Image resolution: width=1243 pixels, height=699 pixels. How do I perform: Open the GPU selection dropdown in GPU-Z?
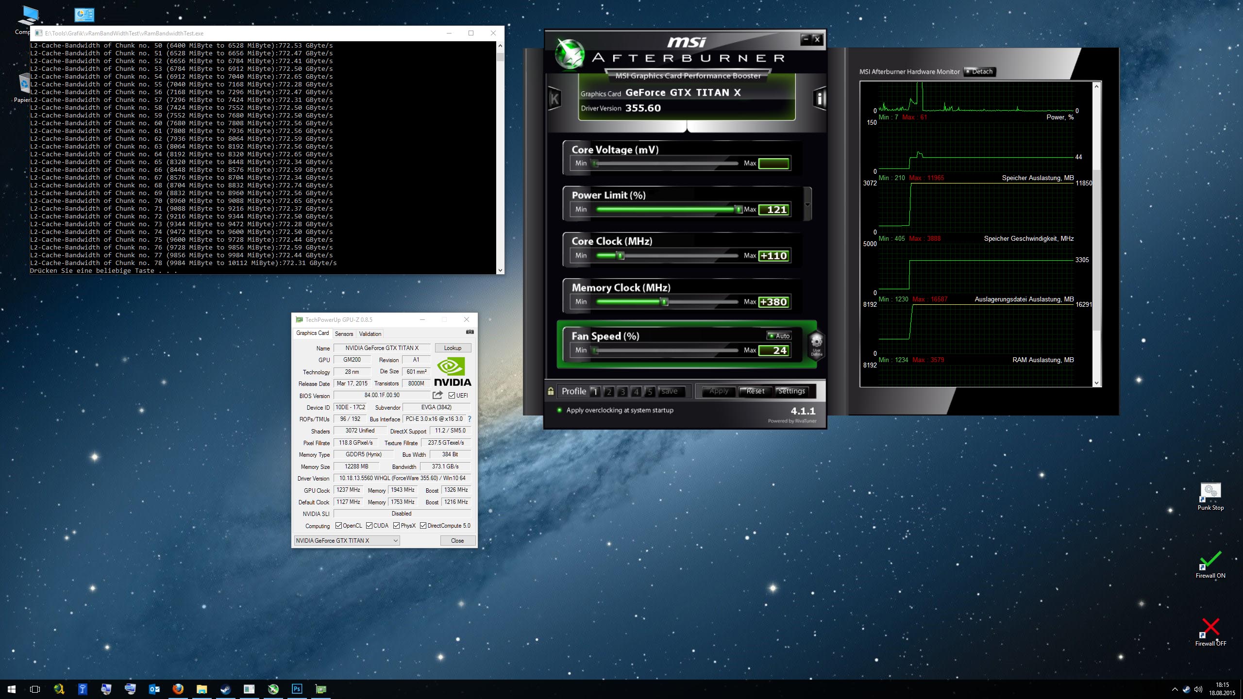(x=395, y=540)
